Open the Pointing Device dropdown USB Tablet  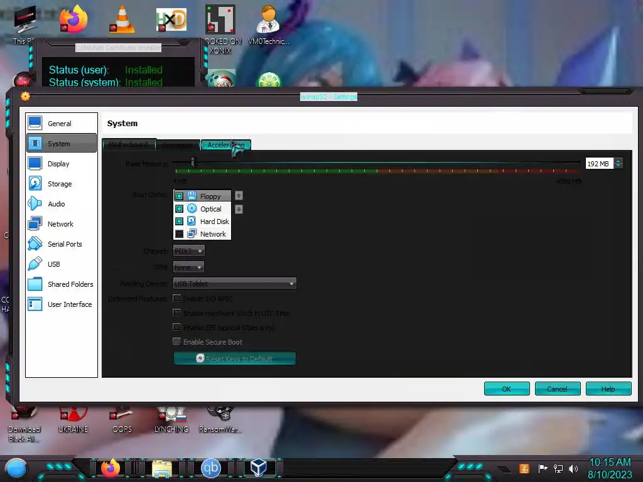tap(235, 283)
